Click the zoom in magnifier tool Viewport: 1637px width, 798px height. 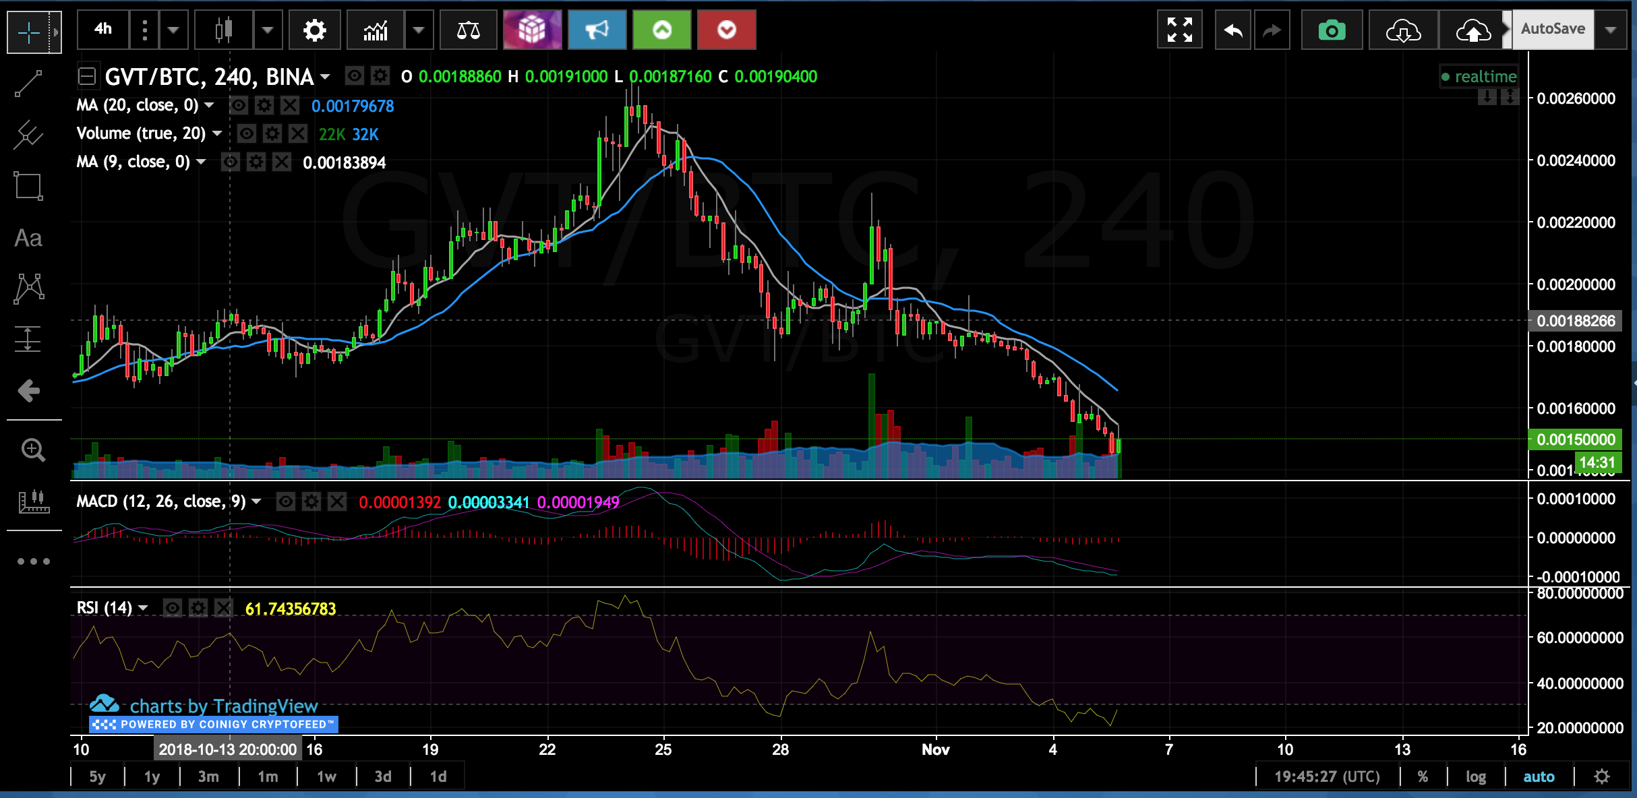pyautogui.click(x=32, y=450)
